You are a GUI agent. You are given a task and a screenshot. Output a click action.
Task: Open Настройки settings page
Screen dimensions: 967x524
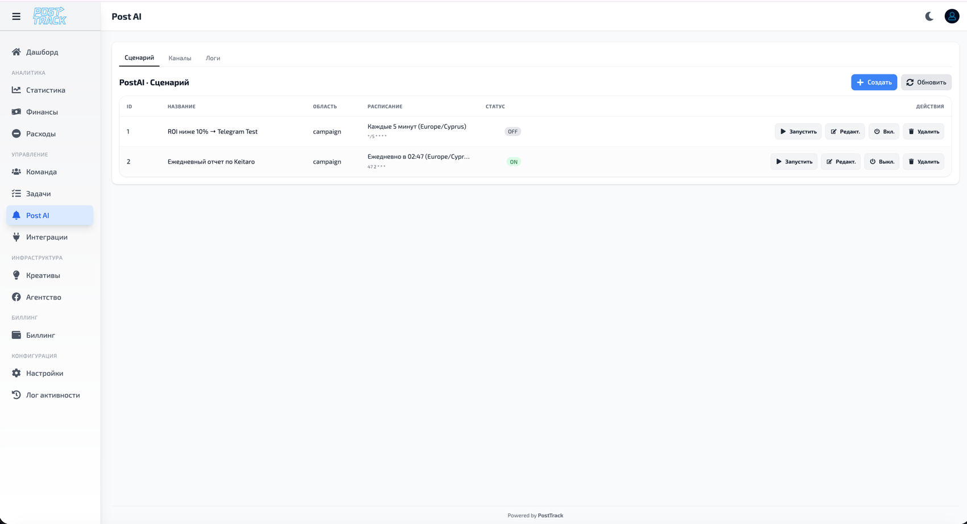(x=44, y=374)
